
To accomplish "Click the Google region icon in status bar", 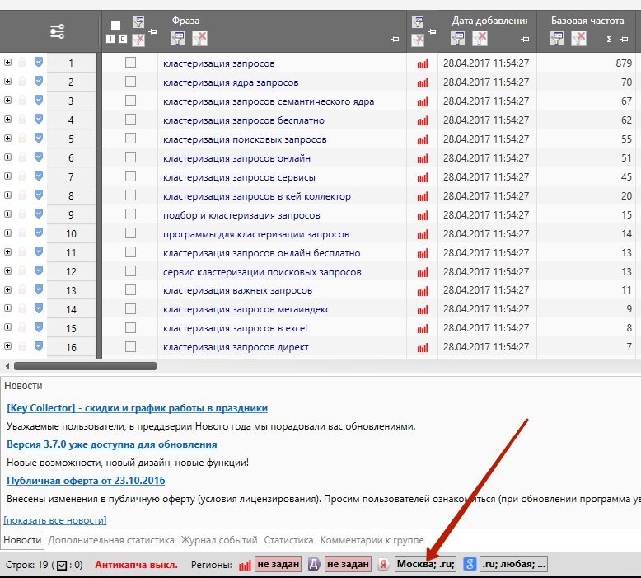I will tap(470, 565).
